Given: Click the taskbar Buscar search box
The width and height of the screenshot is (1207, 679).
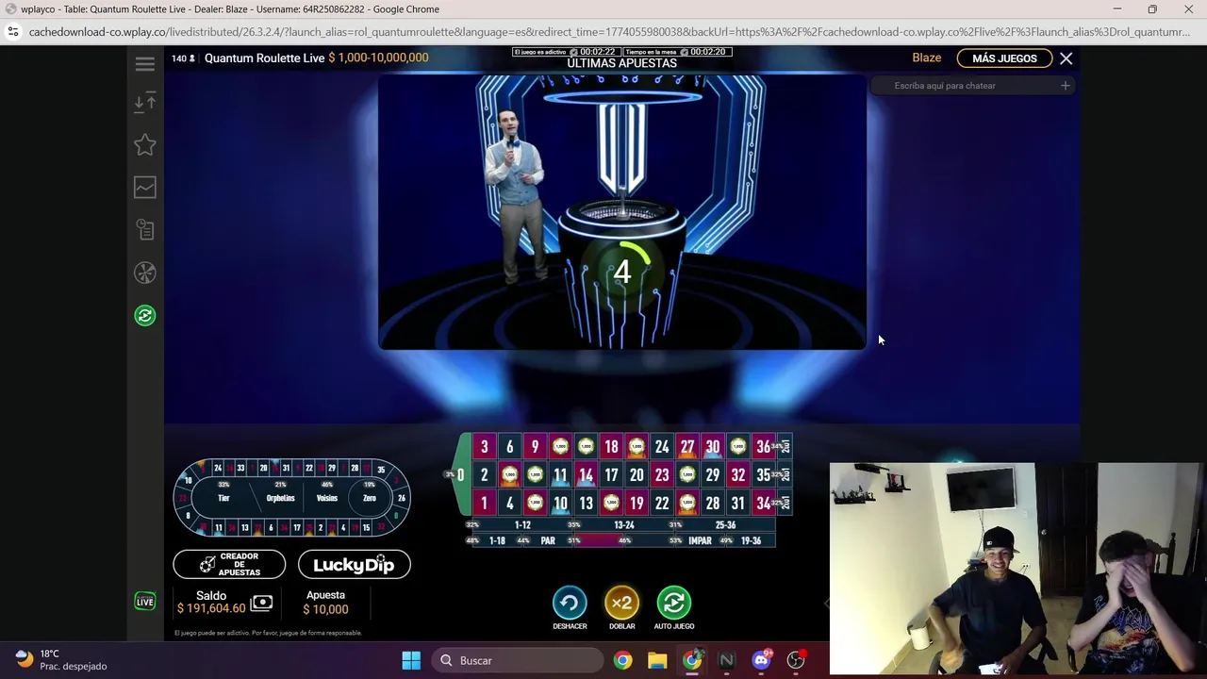Looking at the screenshot, I should pos(518,660).
